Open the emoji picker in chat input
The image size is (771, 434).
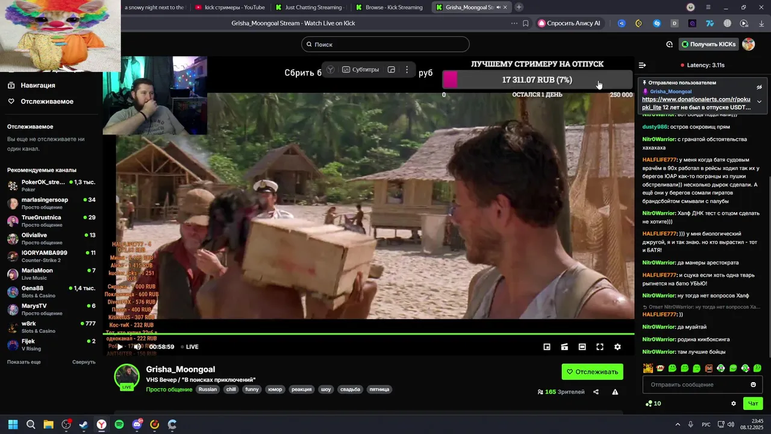coord(753,385)
